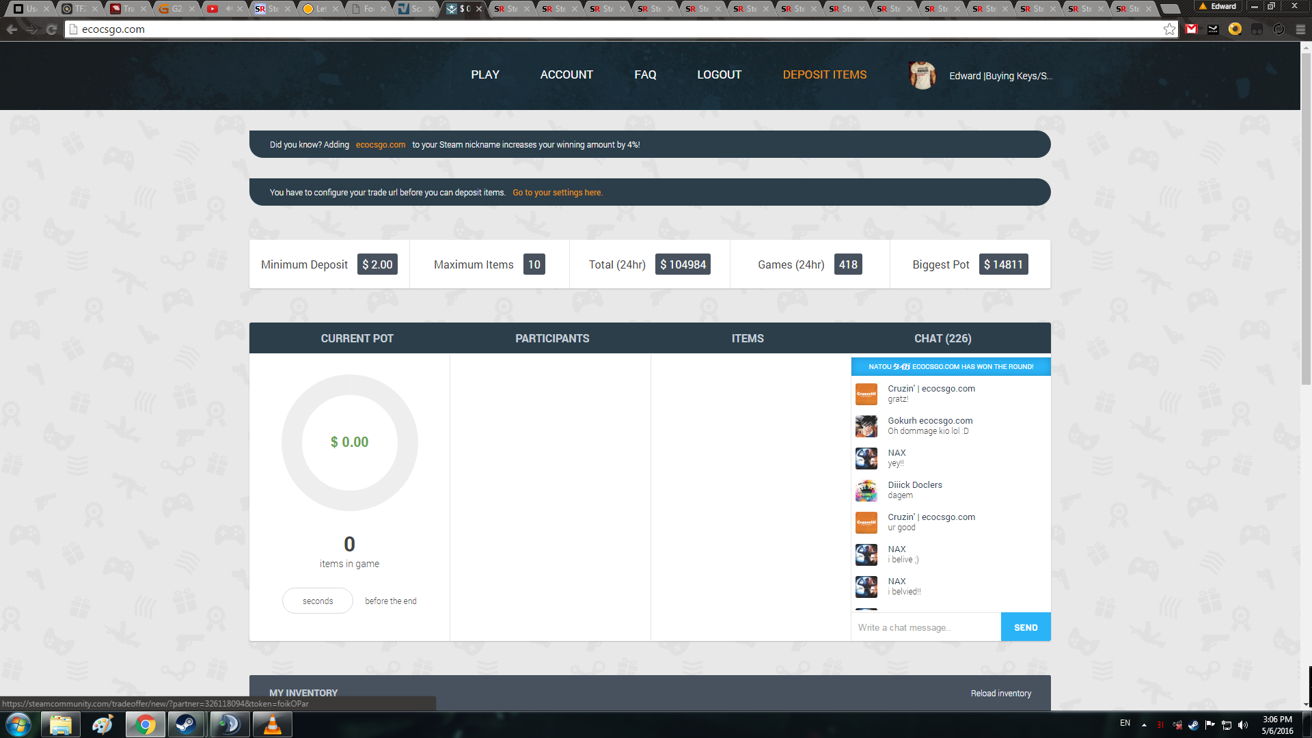
Task: Bookmark this page with star icon
Action: [1169, 29]
